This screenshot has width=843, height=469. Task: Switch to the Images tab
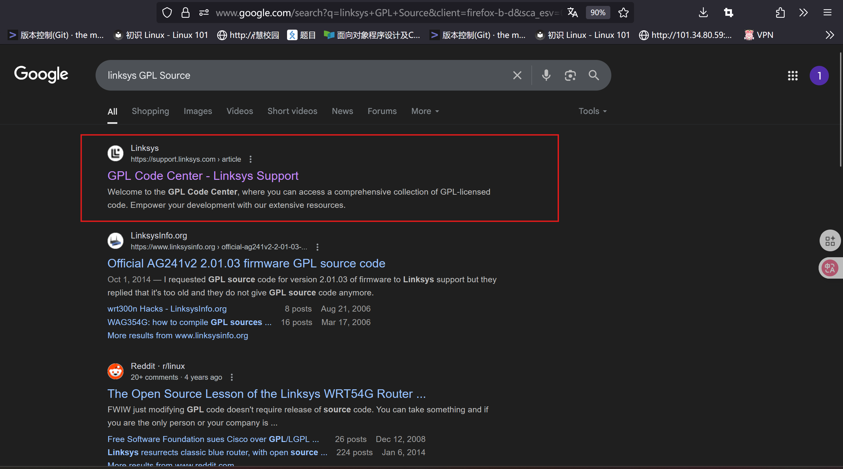click(198, 111)
